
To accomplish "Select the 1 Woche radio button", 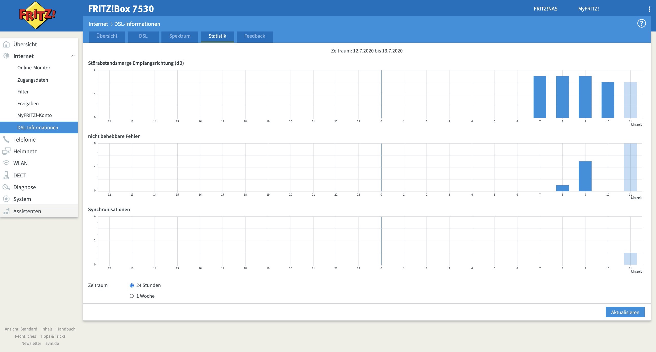I will pos(132,296).
